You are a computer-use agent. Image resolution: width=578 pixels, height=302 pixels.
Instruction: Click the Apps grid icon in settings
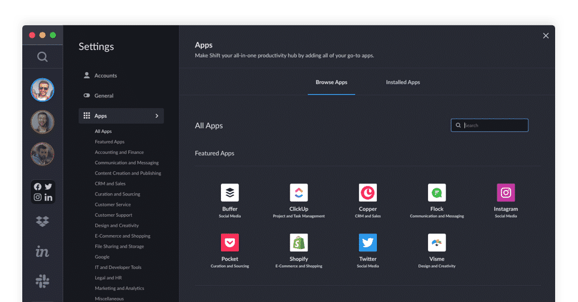click(87, 116)
